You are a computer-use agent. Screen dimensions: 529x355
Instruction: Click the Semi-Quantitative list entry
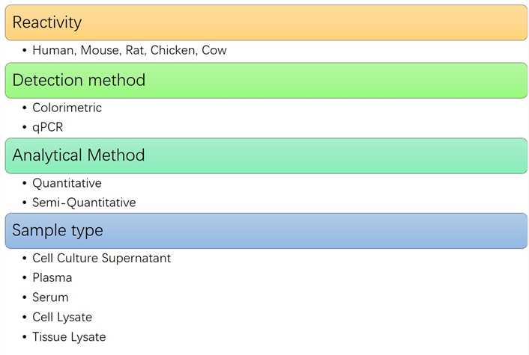84,203
